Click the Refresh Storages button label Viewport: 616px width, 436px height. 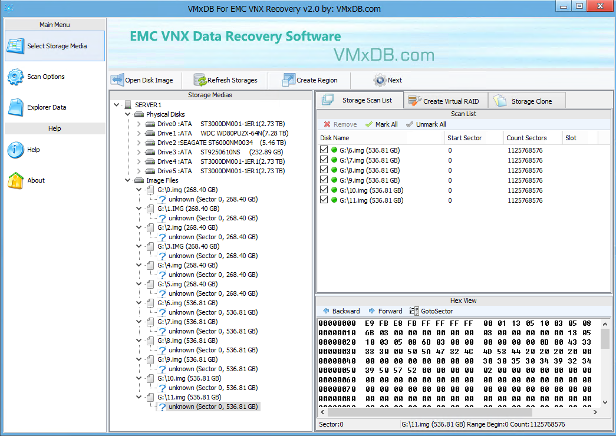pyautogui.click(x=233, y=80)
